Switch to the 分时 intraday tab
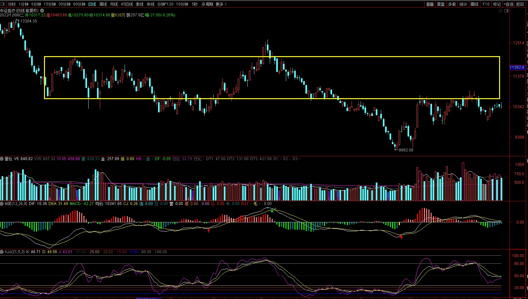The height and width of the screenshot is (299, 528). (12, 4)
